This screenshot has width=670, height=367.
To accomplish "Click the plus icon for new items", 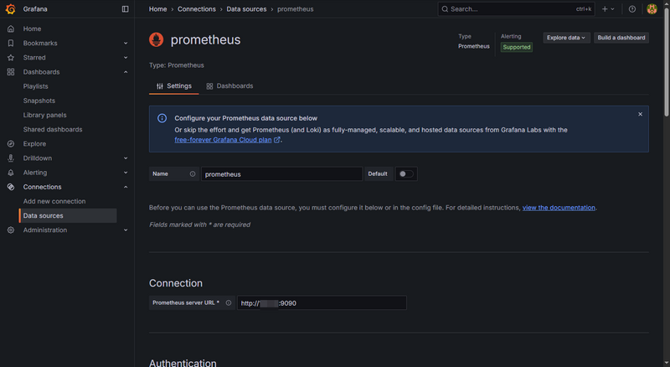I will pyautogui.click(x=605, y=9).
